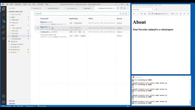Open the Source Control view
This screenshot has width=195, height=110.
click(4, 21)
